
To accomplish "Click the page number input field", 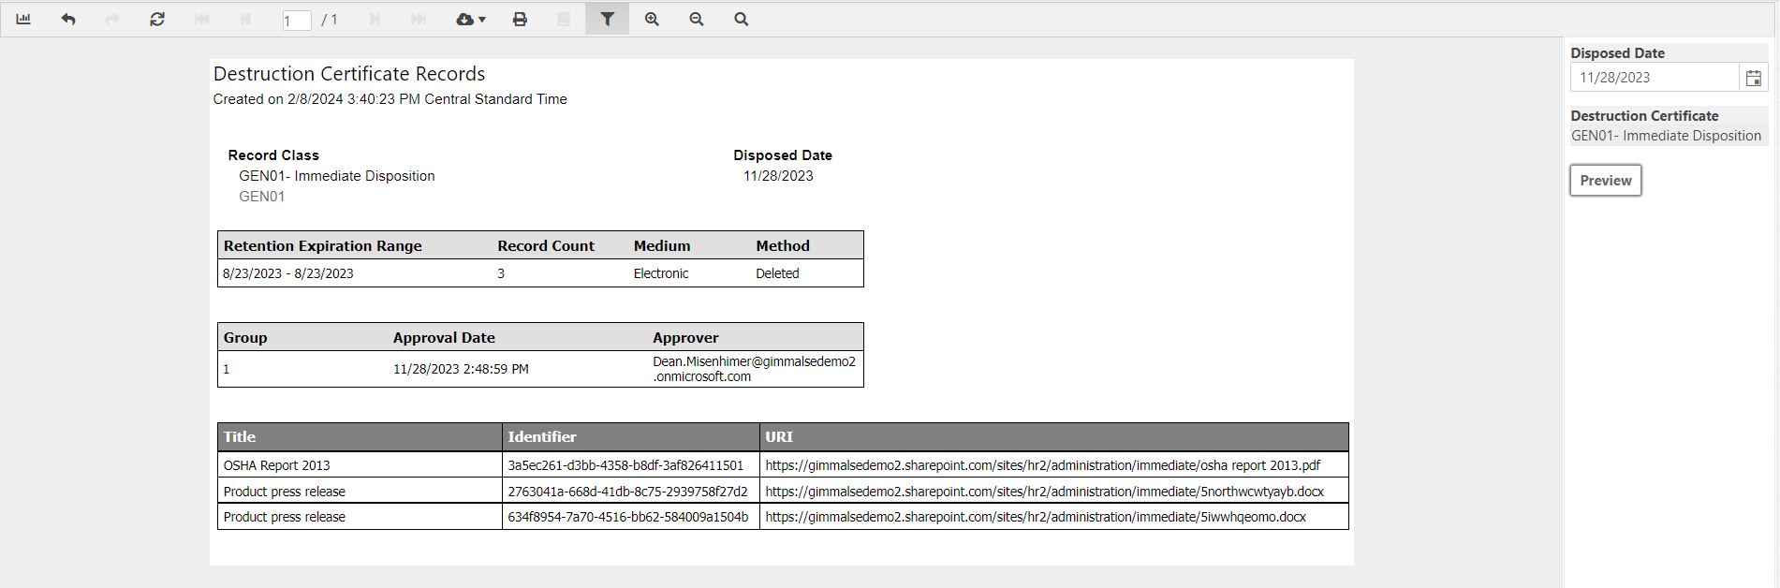I will click(x=296, y=21).
